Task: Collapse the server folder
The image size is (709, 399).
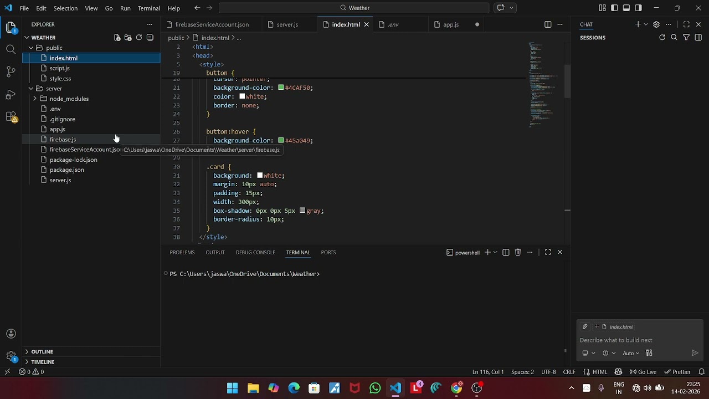Action: click(x=31, y=89)
